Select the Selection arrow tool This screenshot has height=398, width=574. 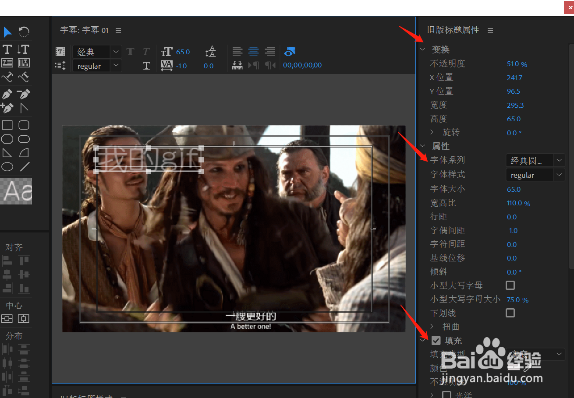(7, 32)
